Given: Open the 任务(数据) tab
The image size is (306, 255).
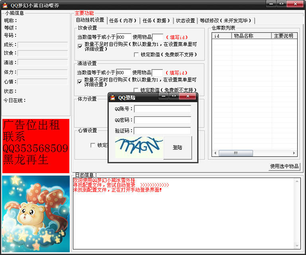Looking at the screenshot, I should 156,20.
